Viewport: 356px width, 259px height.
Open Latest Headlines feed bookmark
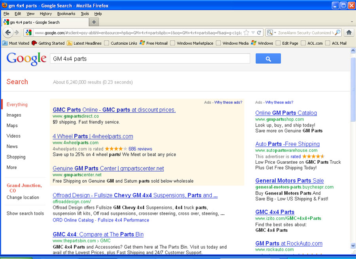click(84, 43)
